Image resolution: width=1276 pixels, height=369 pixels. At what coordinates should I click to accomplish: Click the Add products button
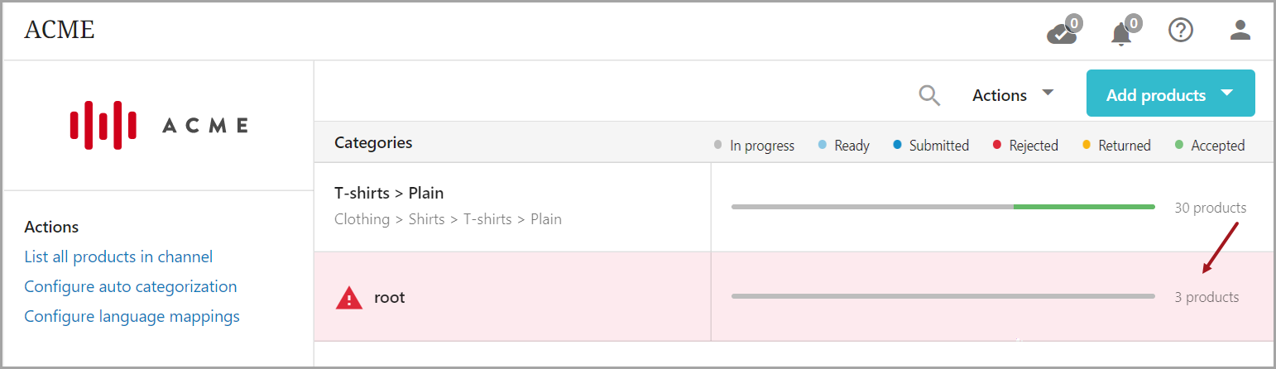pos(1155,95)
